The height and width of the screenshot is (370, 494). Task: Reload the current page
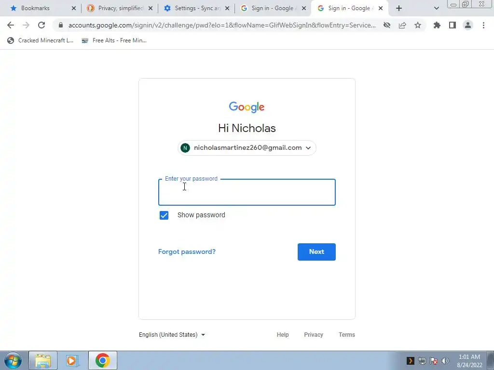coord(41,25)
